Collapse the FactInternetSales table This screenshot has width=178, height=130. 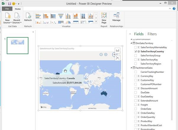(x=131, y=68)
